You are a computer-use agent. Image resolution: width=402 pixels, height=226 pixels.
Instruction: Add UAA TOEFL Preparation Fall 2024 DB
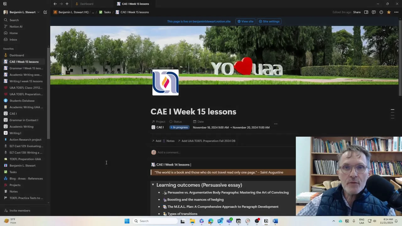pyautogui.click(x=206, y=141)
